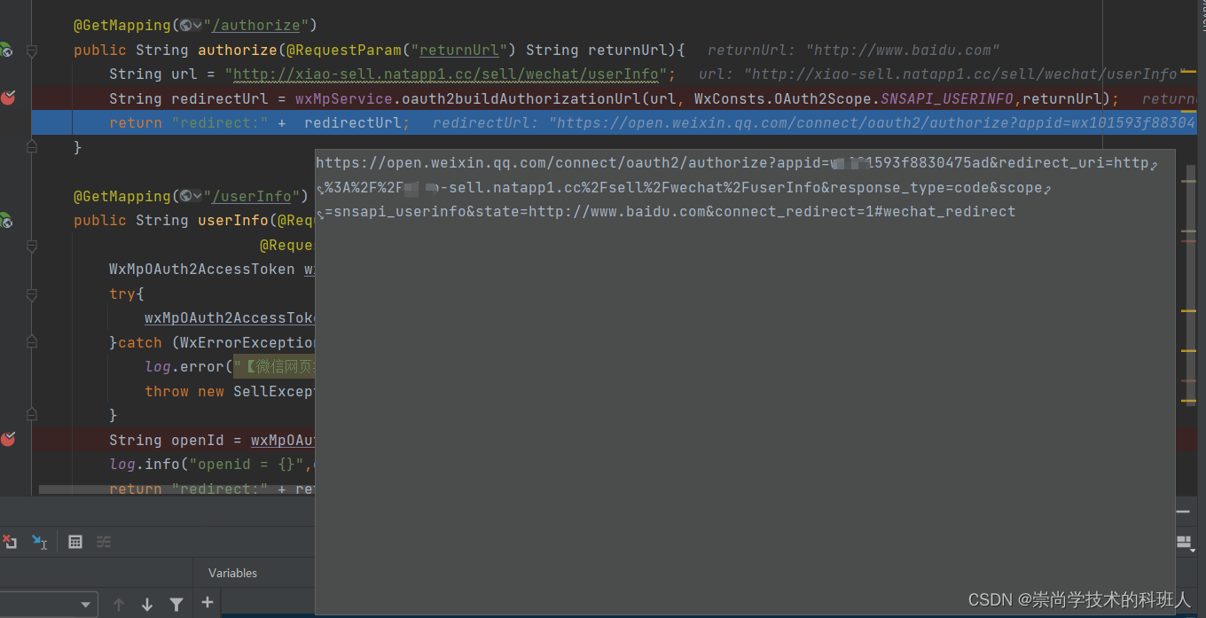Click the fold marker at catch closing brace

[32, 414]
